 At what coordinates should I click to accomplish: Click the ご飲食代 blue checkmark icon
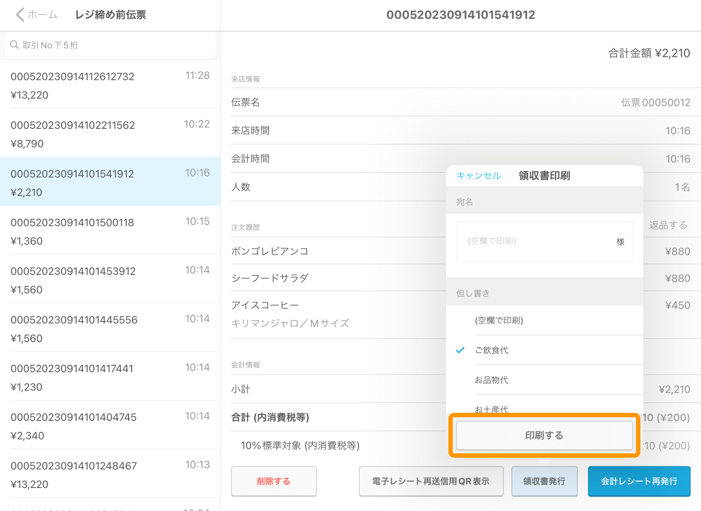460,350
